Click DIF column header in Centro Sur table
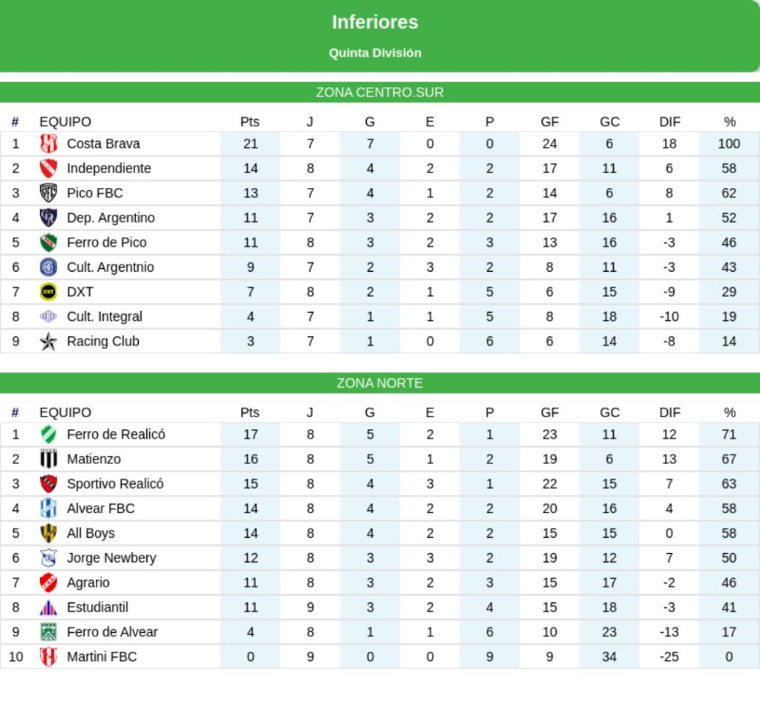760x701 pixels. 669,122
